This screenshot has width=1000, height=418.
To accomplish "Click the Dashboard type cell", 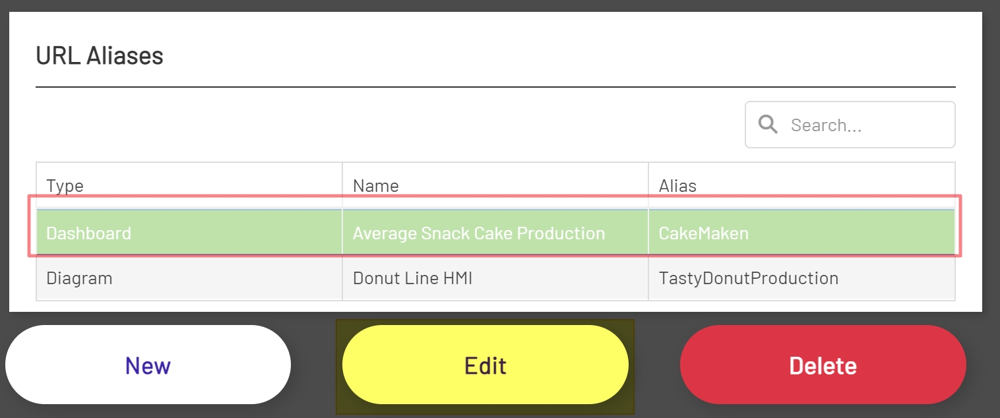I will click(88, 232).
